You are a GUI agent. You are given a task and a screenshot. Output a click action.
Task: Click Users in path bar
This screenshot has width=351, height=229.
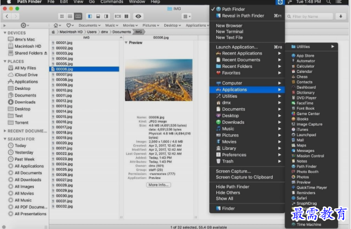click(x=92, y=32)
